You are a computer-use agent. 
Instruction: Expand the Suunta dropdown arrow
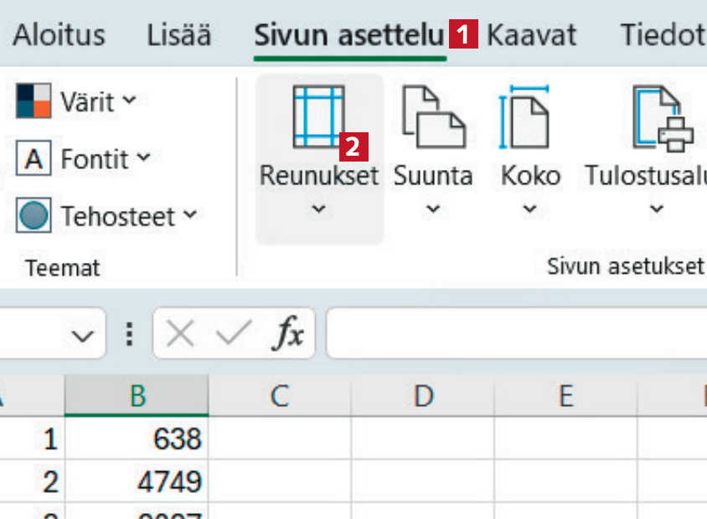pos(432,209)
